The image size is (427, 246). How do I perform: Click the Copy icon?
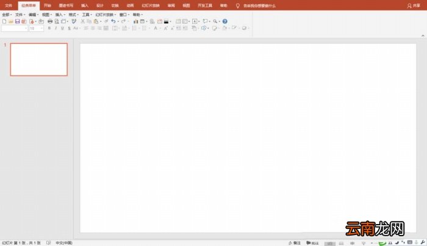click(x=89, y=21)
